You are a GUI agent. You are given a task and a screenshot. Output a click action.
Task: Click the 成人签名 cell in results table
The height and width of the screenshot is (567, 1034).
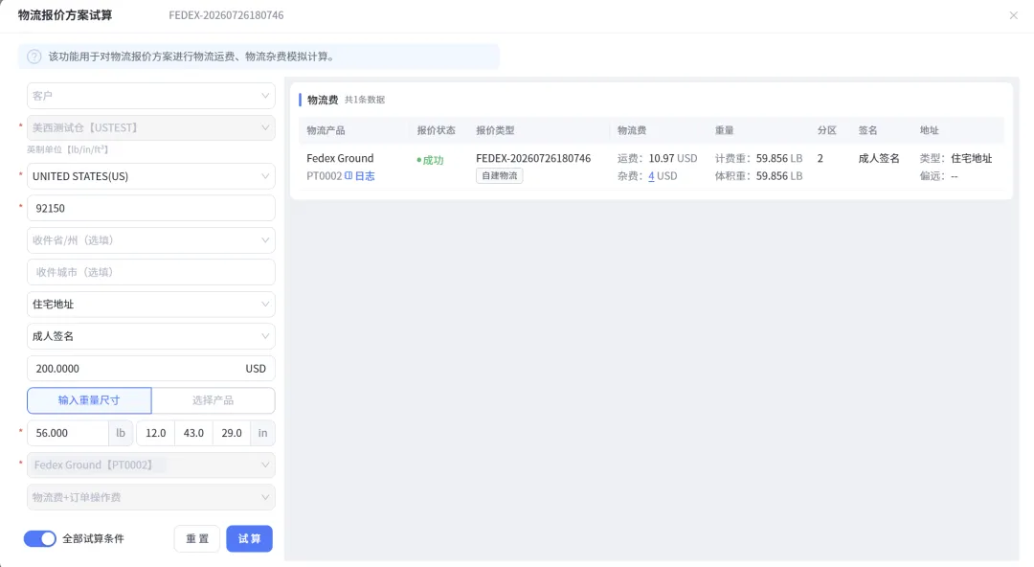pyautogui.click(x=879, y=158)
